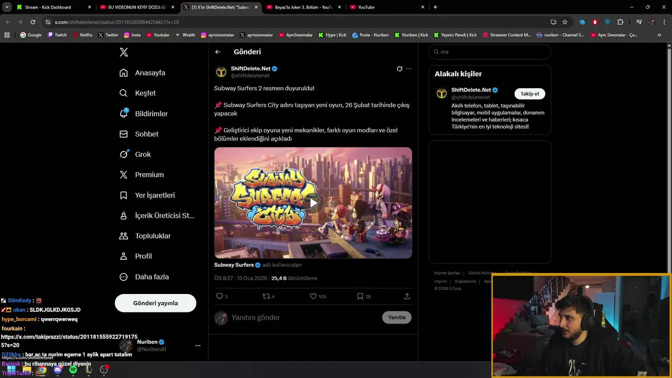The image size is (672, 378).
Task: Click the Yanıtla button
Action: [x=397, y=317]
